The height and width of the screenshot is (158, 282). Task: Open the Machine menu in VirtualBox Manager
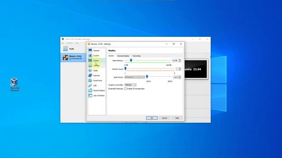(70, 43)
